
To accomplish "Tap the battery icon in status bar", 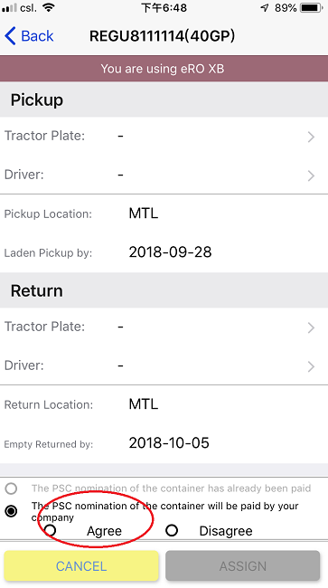I will (x=312, y=8).
